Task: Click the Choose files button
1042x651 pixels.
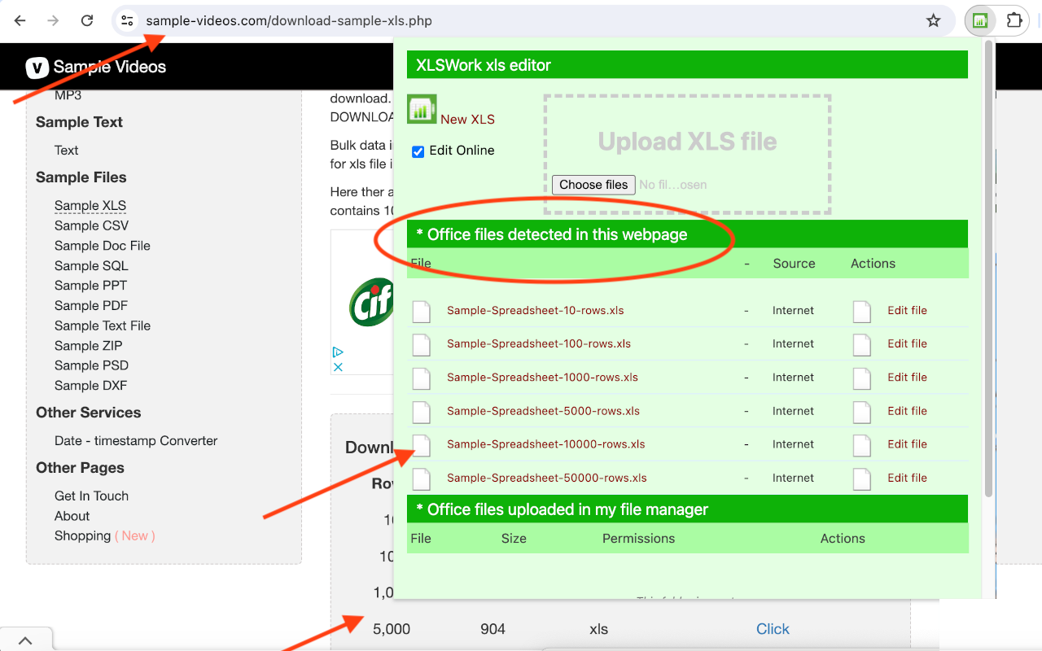Action: pos(593,185)
